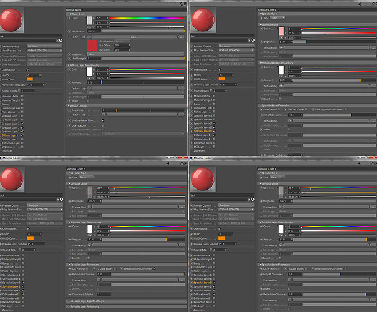Toggle lock icon in Specular Layer 2 window
377x312 pixels.
182,163
